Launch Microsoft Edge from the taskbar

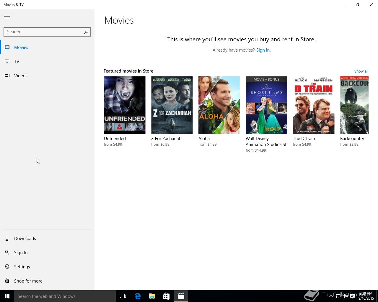[x=138, y=296]
